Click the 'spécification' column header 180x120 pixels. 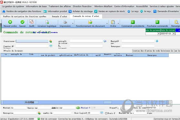click(66, 55)
